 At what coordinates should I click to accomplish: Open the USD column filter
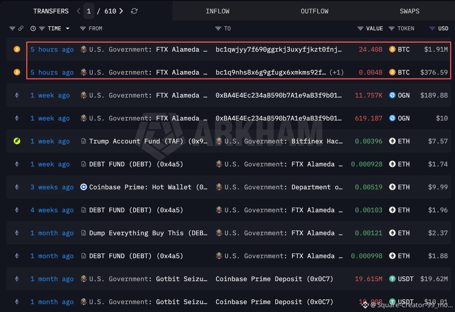click(432, 28)
